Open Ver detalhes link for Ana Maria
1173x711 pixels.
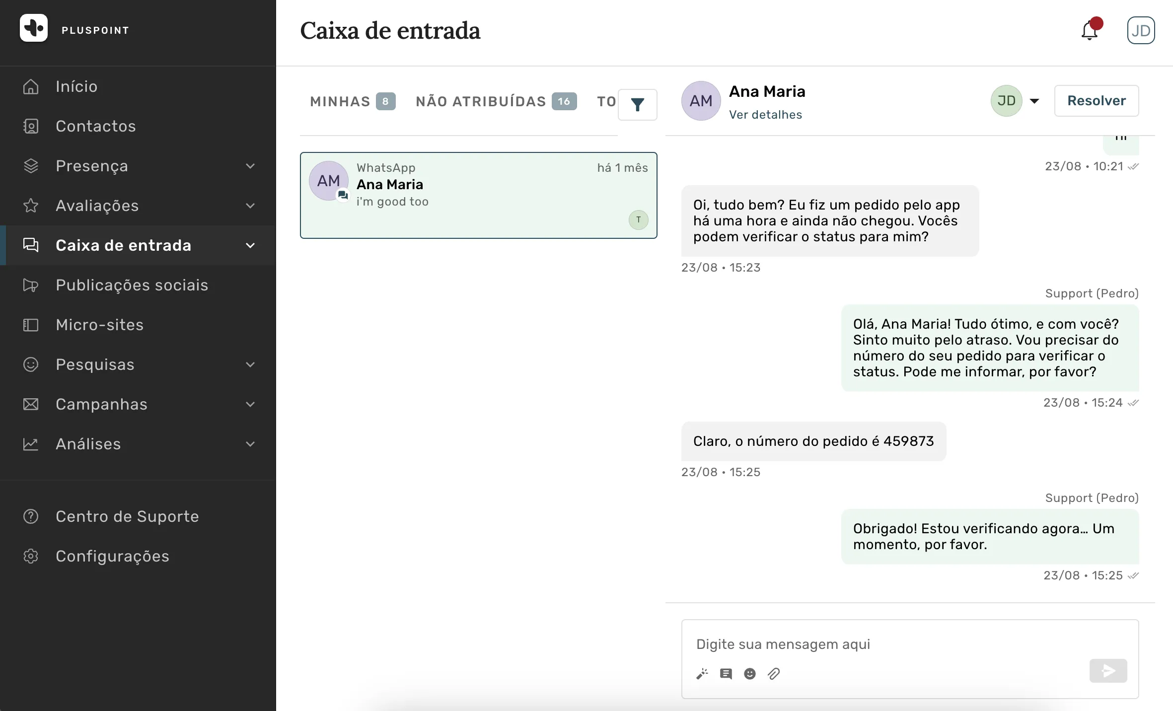coord(765,115)
